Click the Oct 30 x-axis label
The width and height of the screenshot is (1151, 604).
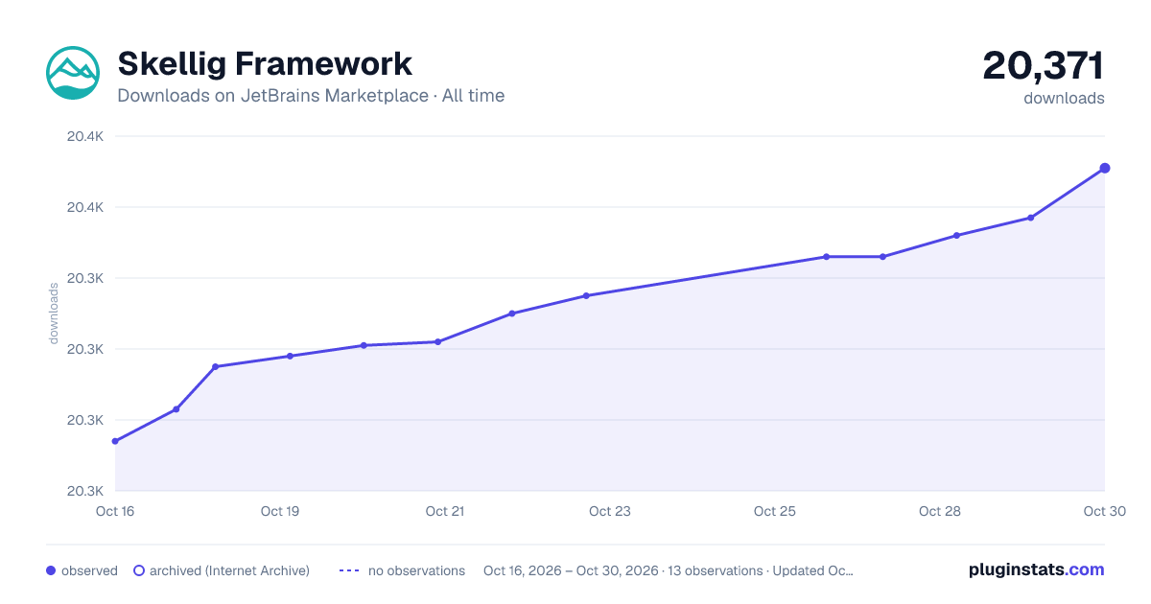tap(1103, 511)
